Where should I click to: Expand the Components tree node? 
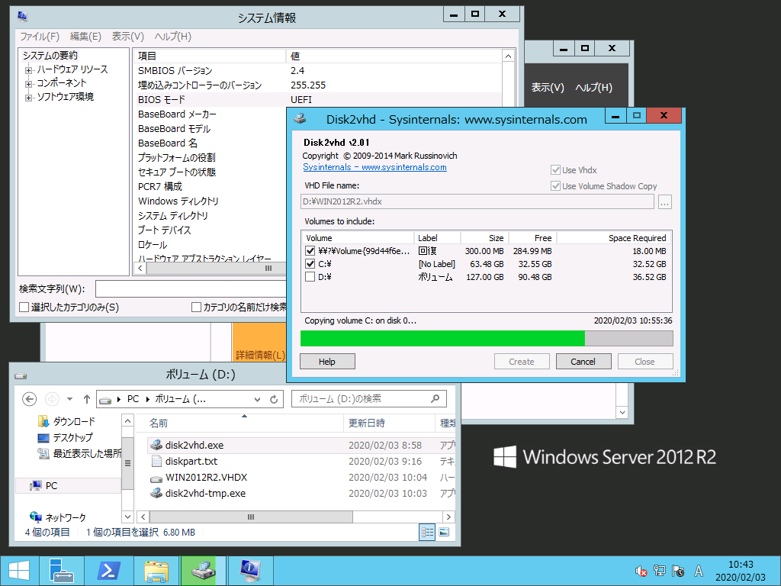pyautogui.click(x=28, y=84)
